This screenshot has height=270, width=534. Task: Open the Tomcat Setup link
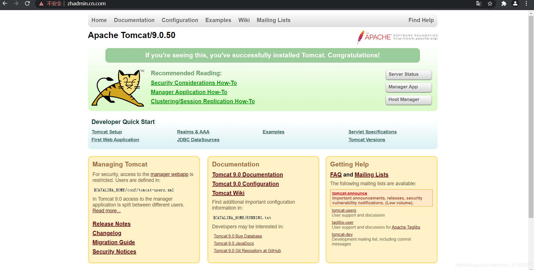tap(107, 132)
